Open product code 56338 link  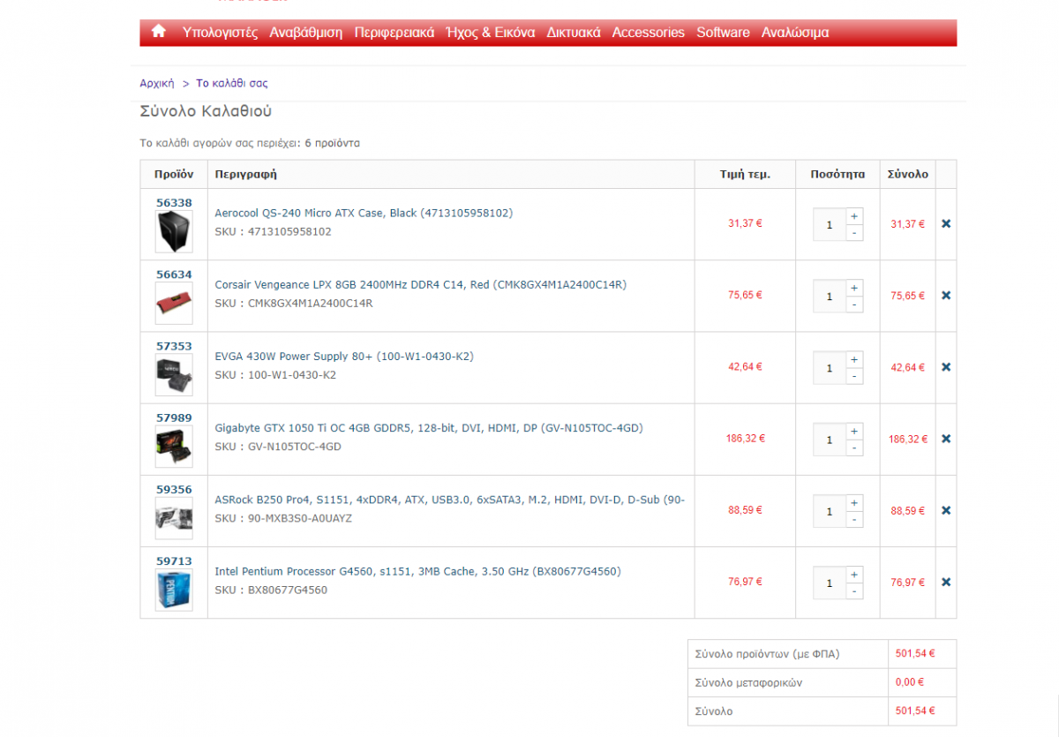174,203
